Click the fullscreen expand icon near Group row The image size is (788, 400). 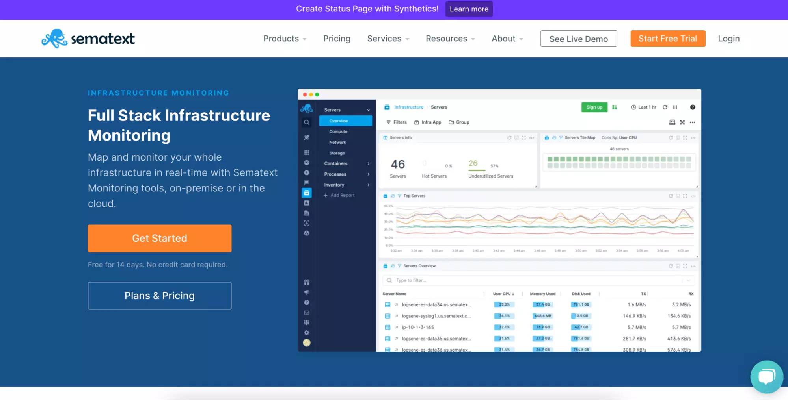682,122
